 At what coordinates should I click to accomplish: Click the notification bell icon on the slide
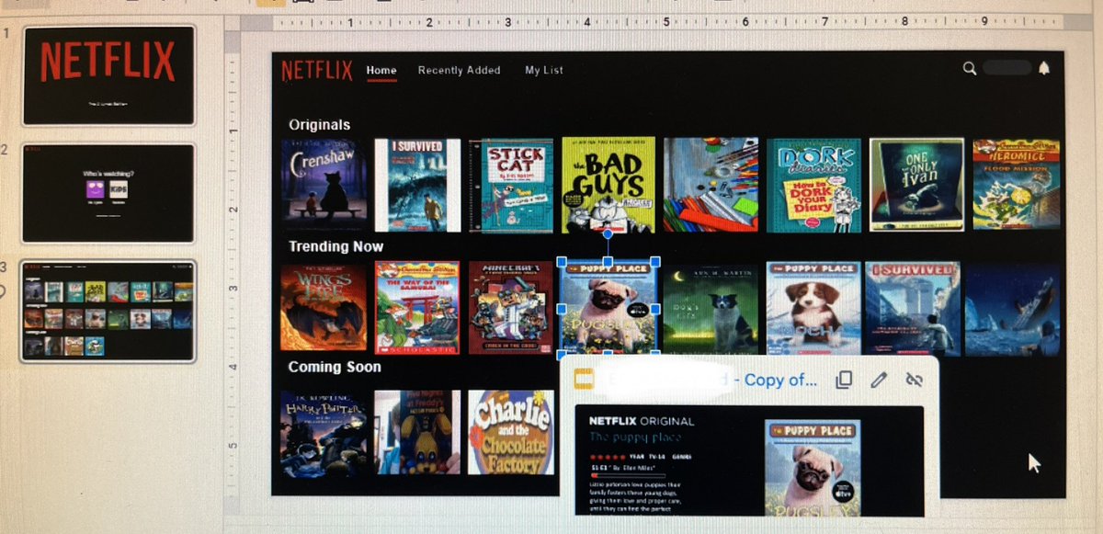[1043, 68]
